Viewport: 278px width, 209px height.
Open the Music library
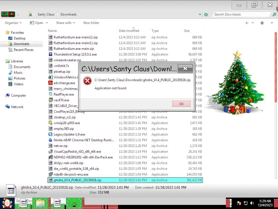point(18,72)
